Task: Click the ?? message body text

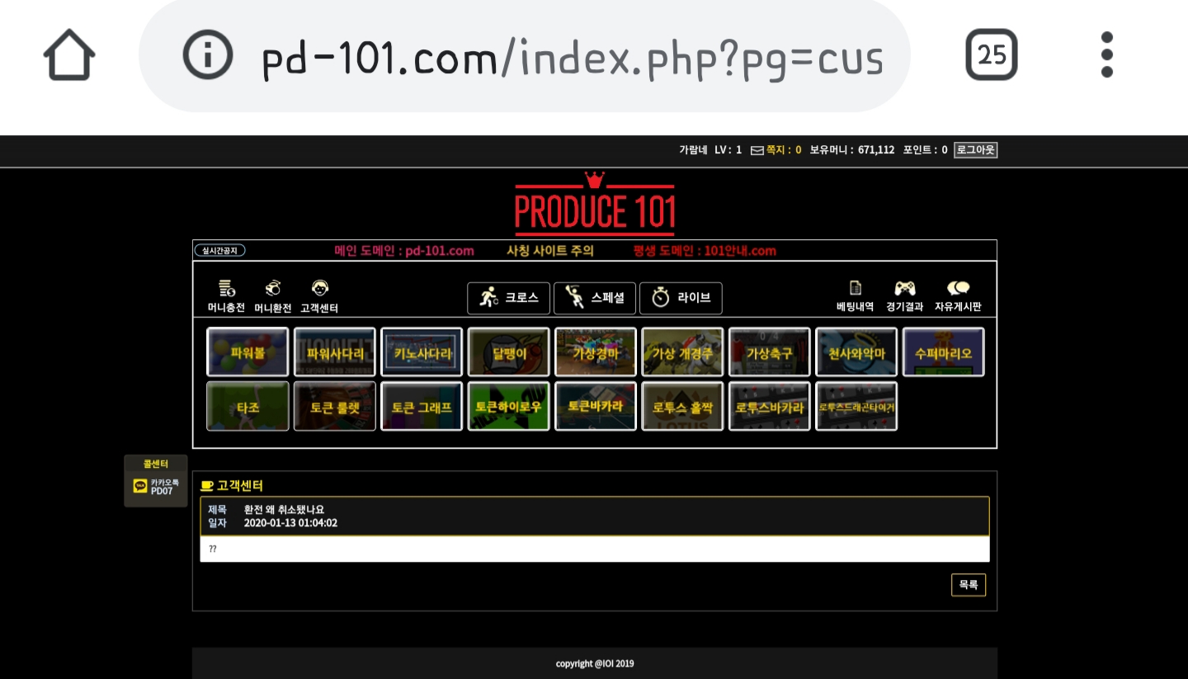Action: [213, 549]
